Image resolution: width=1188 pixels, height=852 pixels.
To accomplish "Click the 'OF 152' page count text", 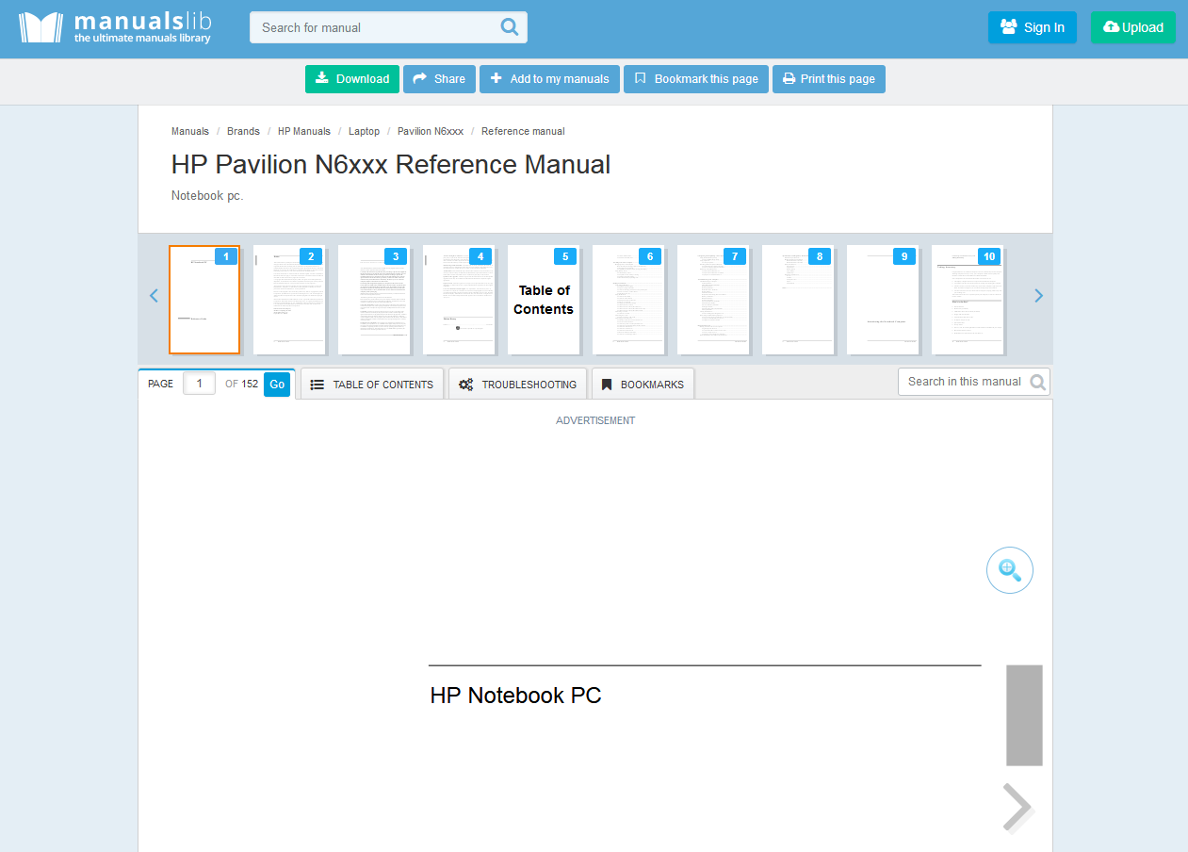I will pos(241,385).
